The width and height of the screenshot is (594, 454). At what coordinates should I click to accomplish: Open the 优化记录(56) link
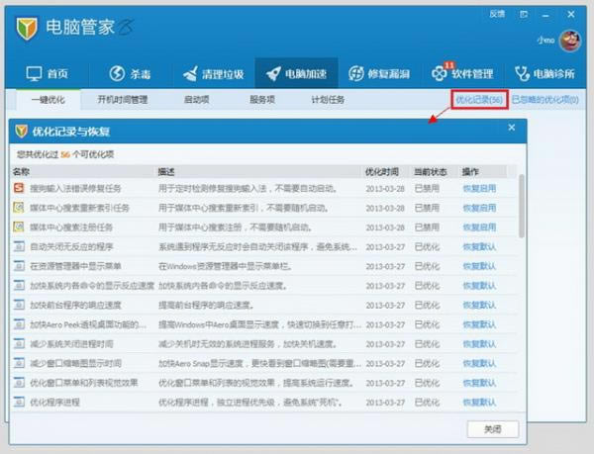[479, 100]
